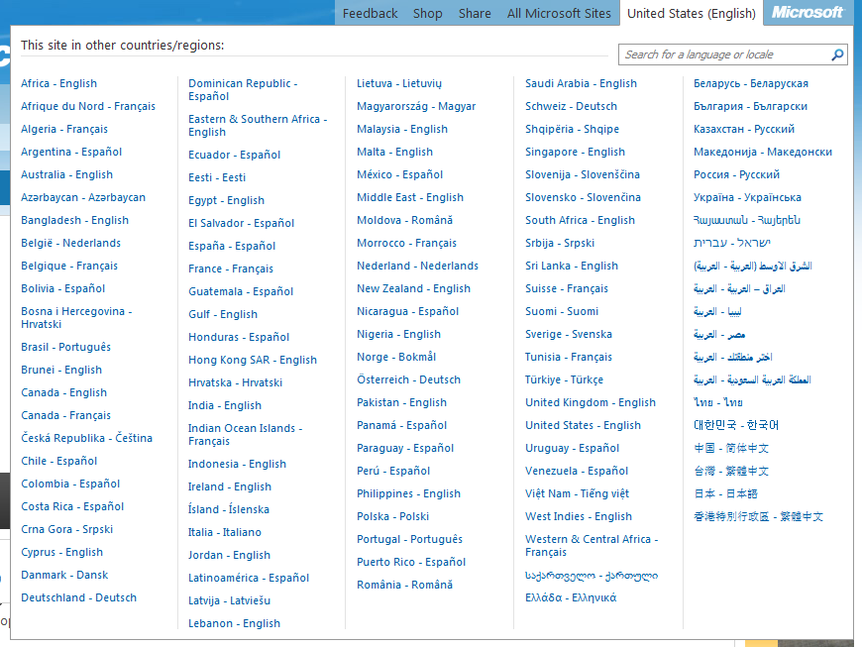Select Danmark - Dansk
Image resolution: width=862 pixels, height=647 pixels.
pyautogui.click(x=64, y=575)
